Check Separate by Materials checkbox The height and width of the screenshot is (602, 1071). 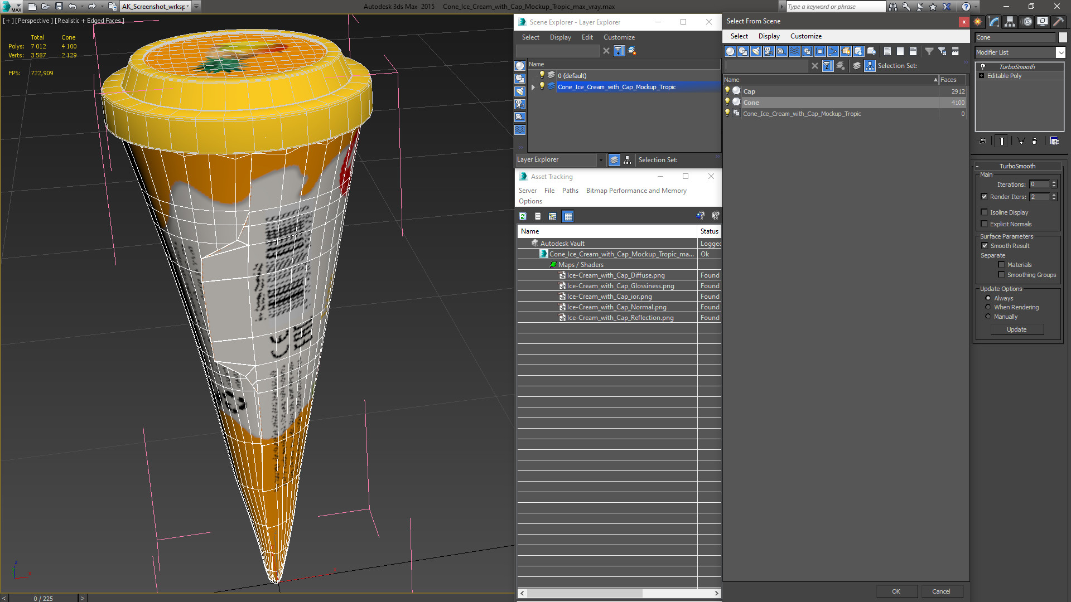(1001, 265)
